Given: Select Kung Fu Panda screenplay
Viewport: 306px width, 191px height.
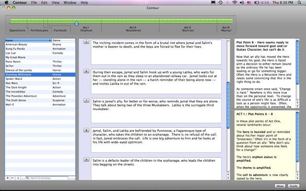Looking at the screenshot, I should click(x=40, y=49).
